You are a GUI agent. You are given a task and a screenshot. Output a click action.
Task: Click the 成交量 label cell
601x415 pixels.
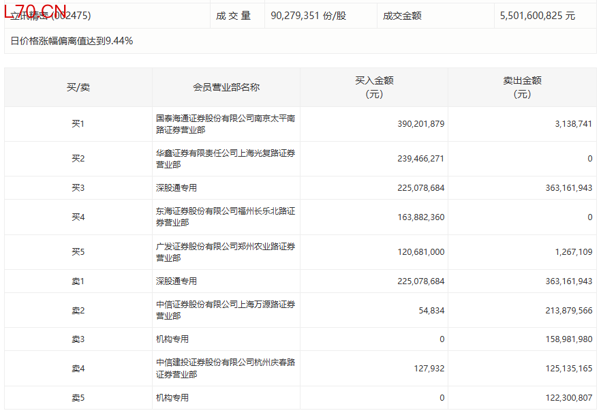[234, 16]
